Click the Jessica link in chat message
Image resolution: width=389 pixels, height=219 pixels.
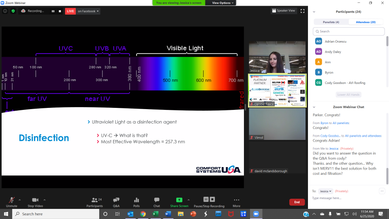click(333, 148)
